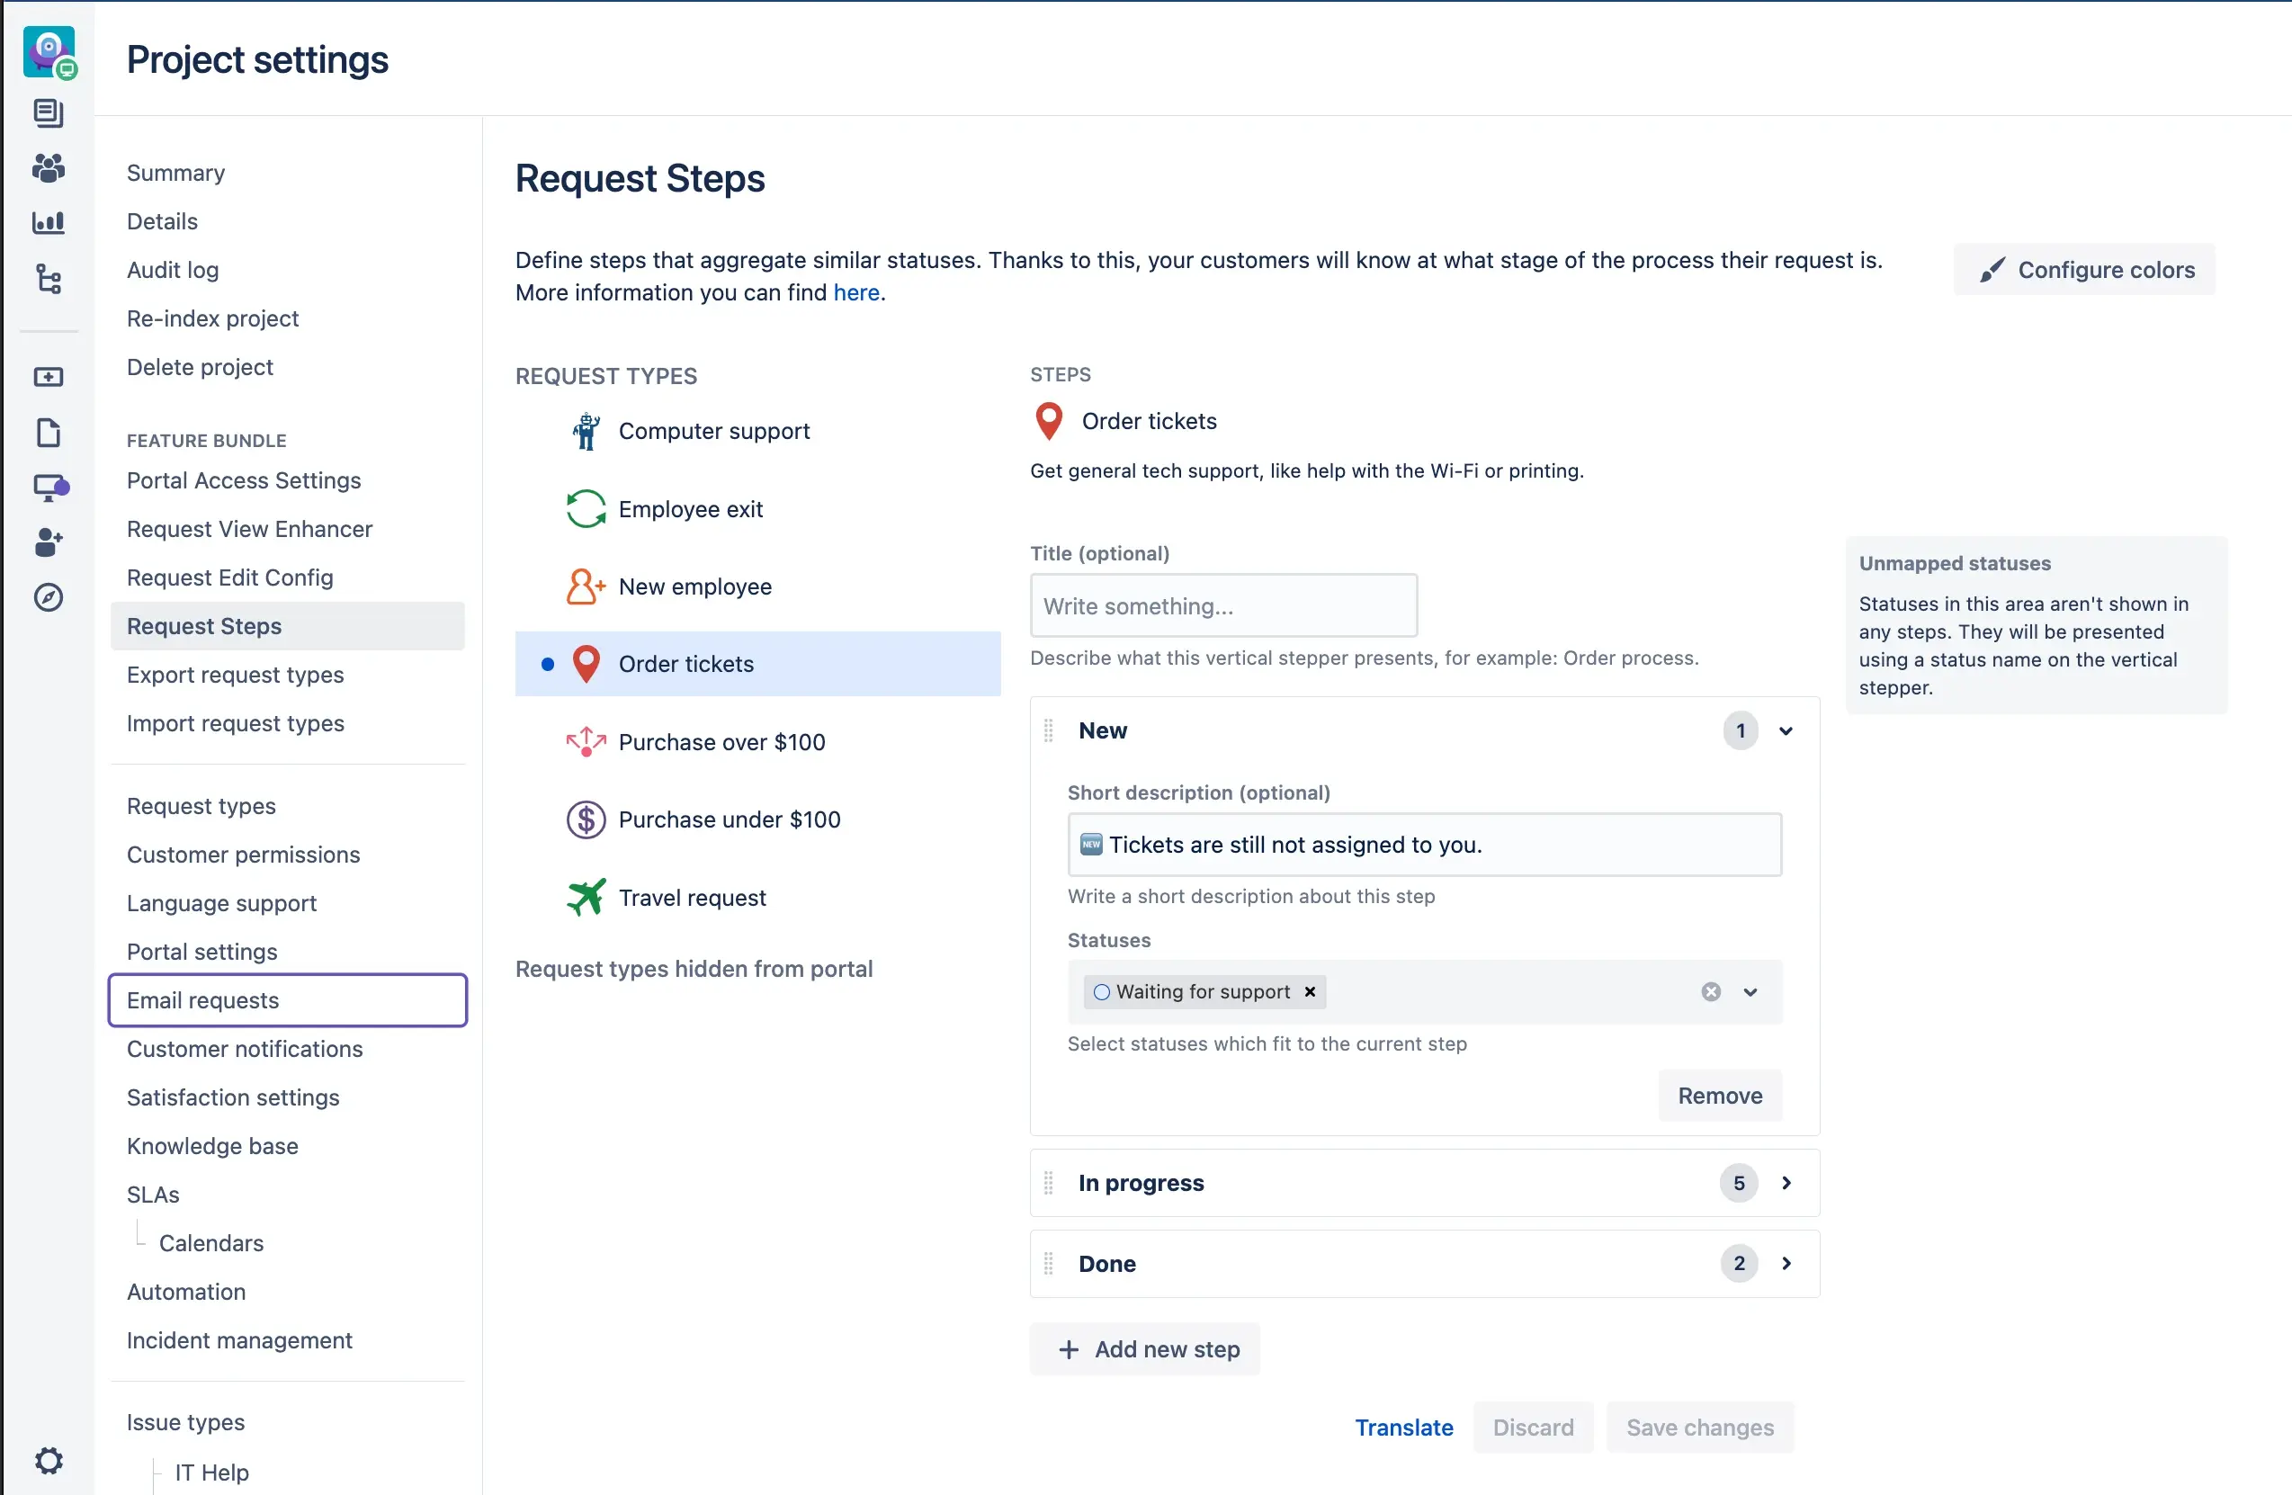Select the Travel request type

(x=692, y=897)
